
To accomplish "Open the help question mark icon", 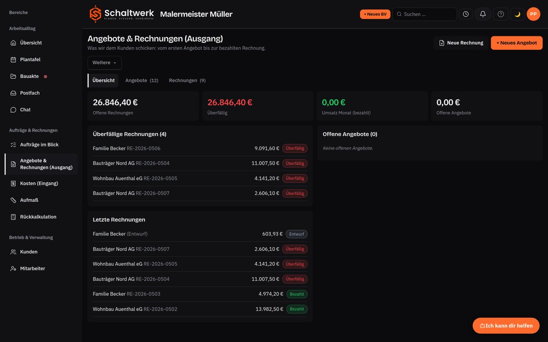I will point(501,14).
